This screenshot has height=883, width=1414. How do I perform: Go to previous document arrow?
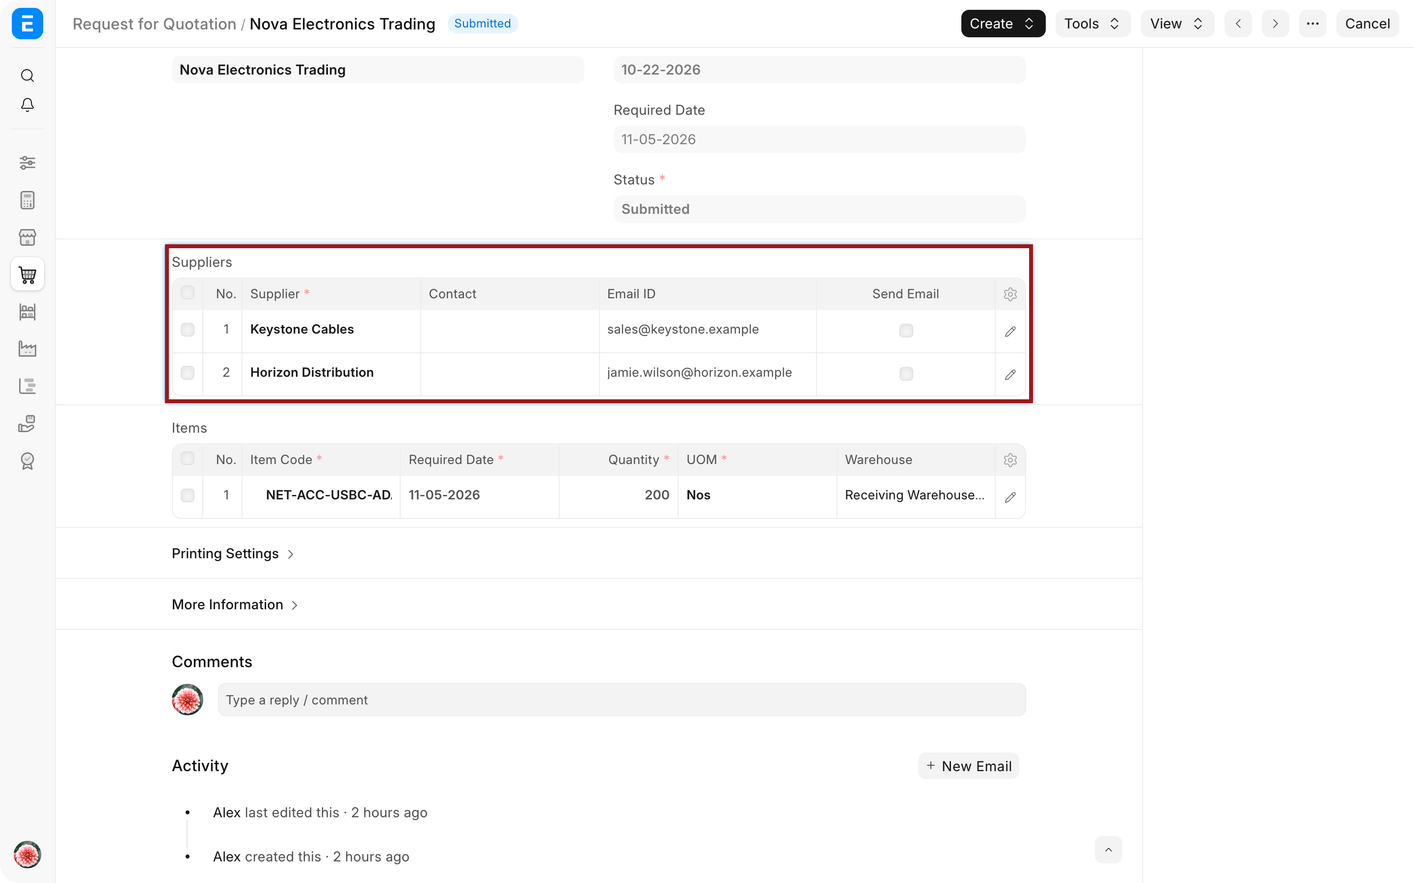pyautogui.click(x=1238, y=24)
